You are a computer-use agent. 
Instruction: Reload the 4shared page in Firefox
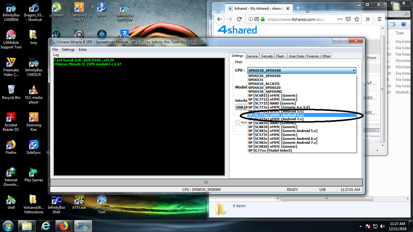coord(240,19)
